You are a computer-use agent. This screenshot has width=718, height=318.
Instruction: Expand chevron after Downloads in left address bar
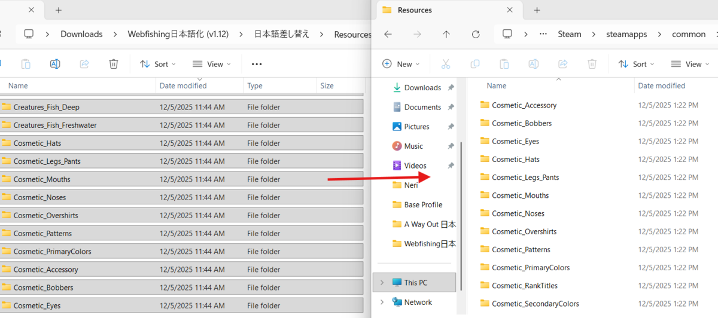(115, 34)
